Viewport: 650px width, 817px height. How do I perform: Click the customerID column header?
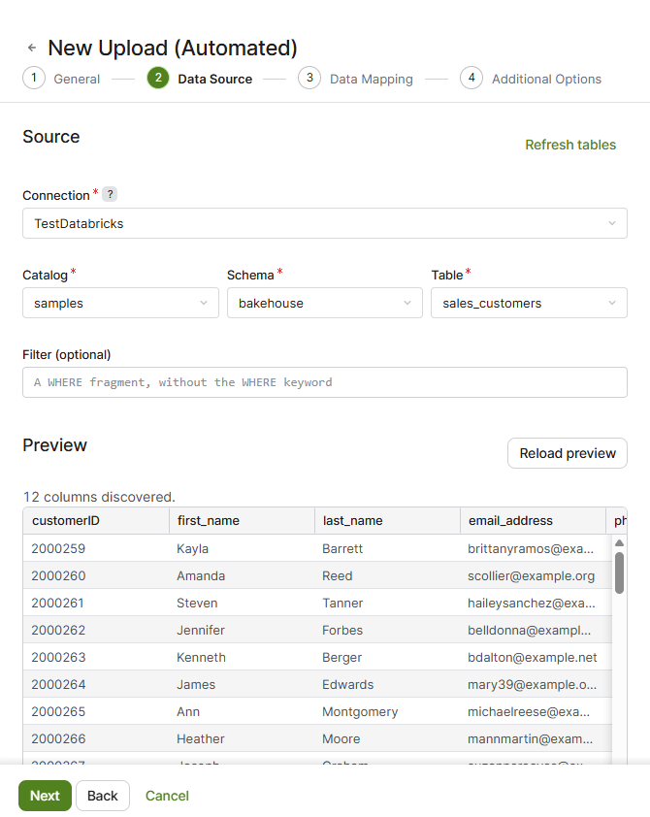96,520
